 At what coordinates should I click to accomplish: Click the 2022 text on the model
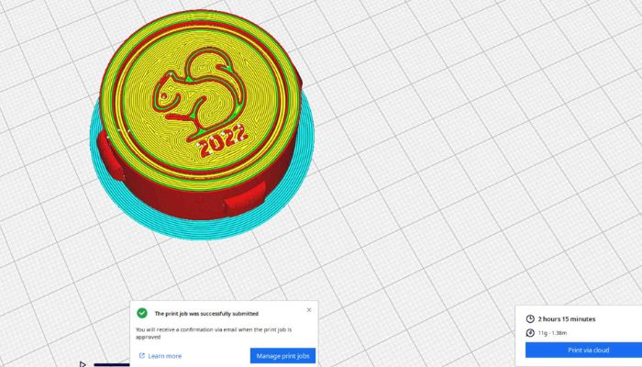coord(222,141)
